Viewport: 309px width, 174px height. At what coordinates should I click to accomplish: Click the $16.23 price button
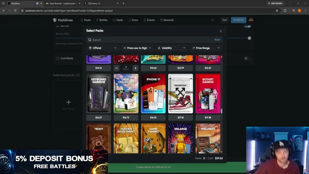208,68
